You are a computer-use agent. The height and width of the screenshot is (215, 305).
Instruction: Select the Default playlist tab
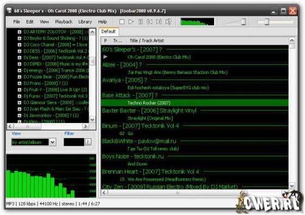108,32
